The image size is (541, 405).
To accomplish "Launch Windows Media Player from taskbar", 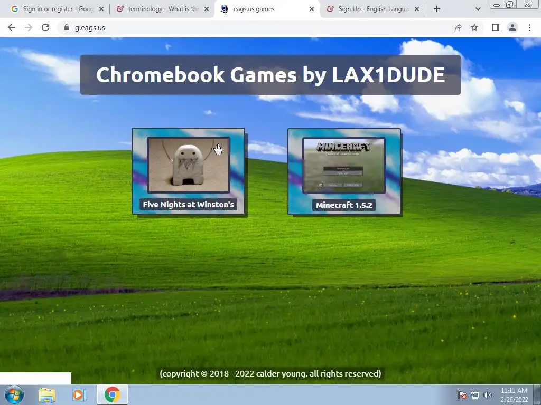I will pyautogui.click(x=79, y=395).
